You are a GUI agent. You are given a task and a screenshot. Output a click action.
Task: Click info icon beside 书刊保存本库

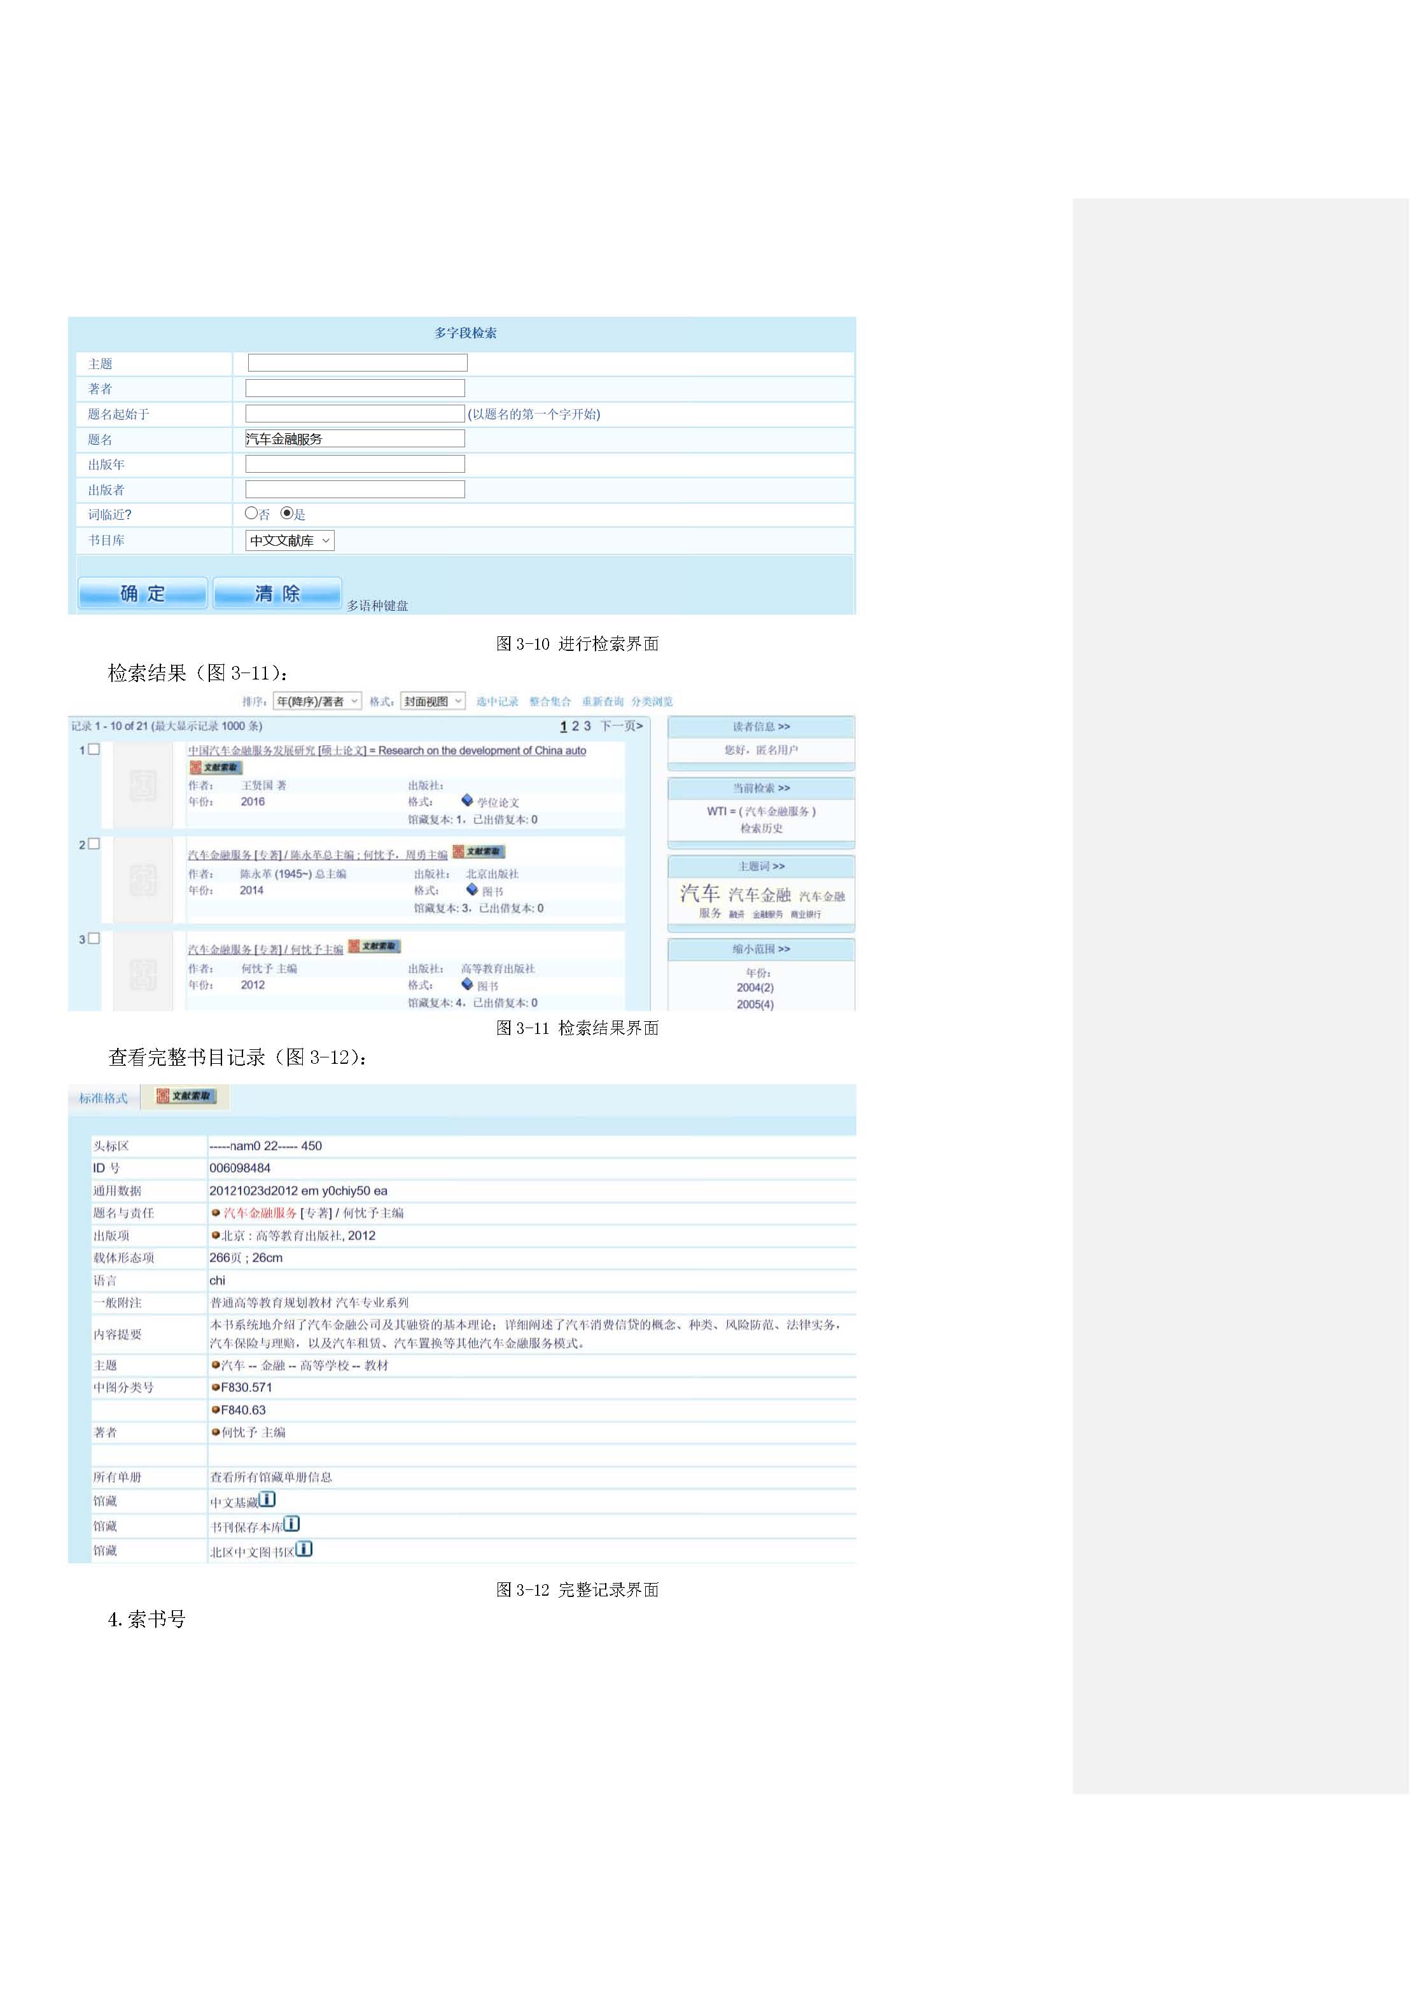[292, 1523]
